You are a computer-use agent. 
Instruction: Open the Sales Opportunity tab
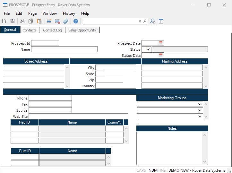[x=82, y=30]
